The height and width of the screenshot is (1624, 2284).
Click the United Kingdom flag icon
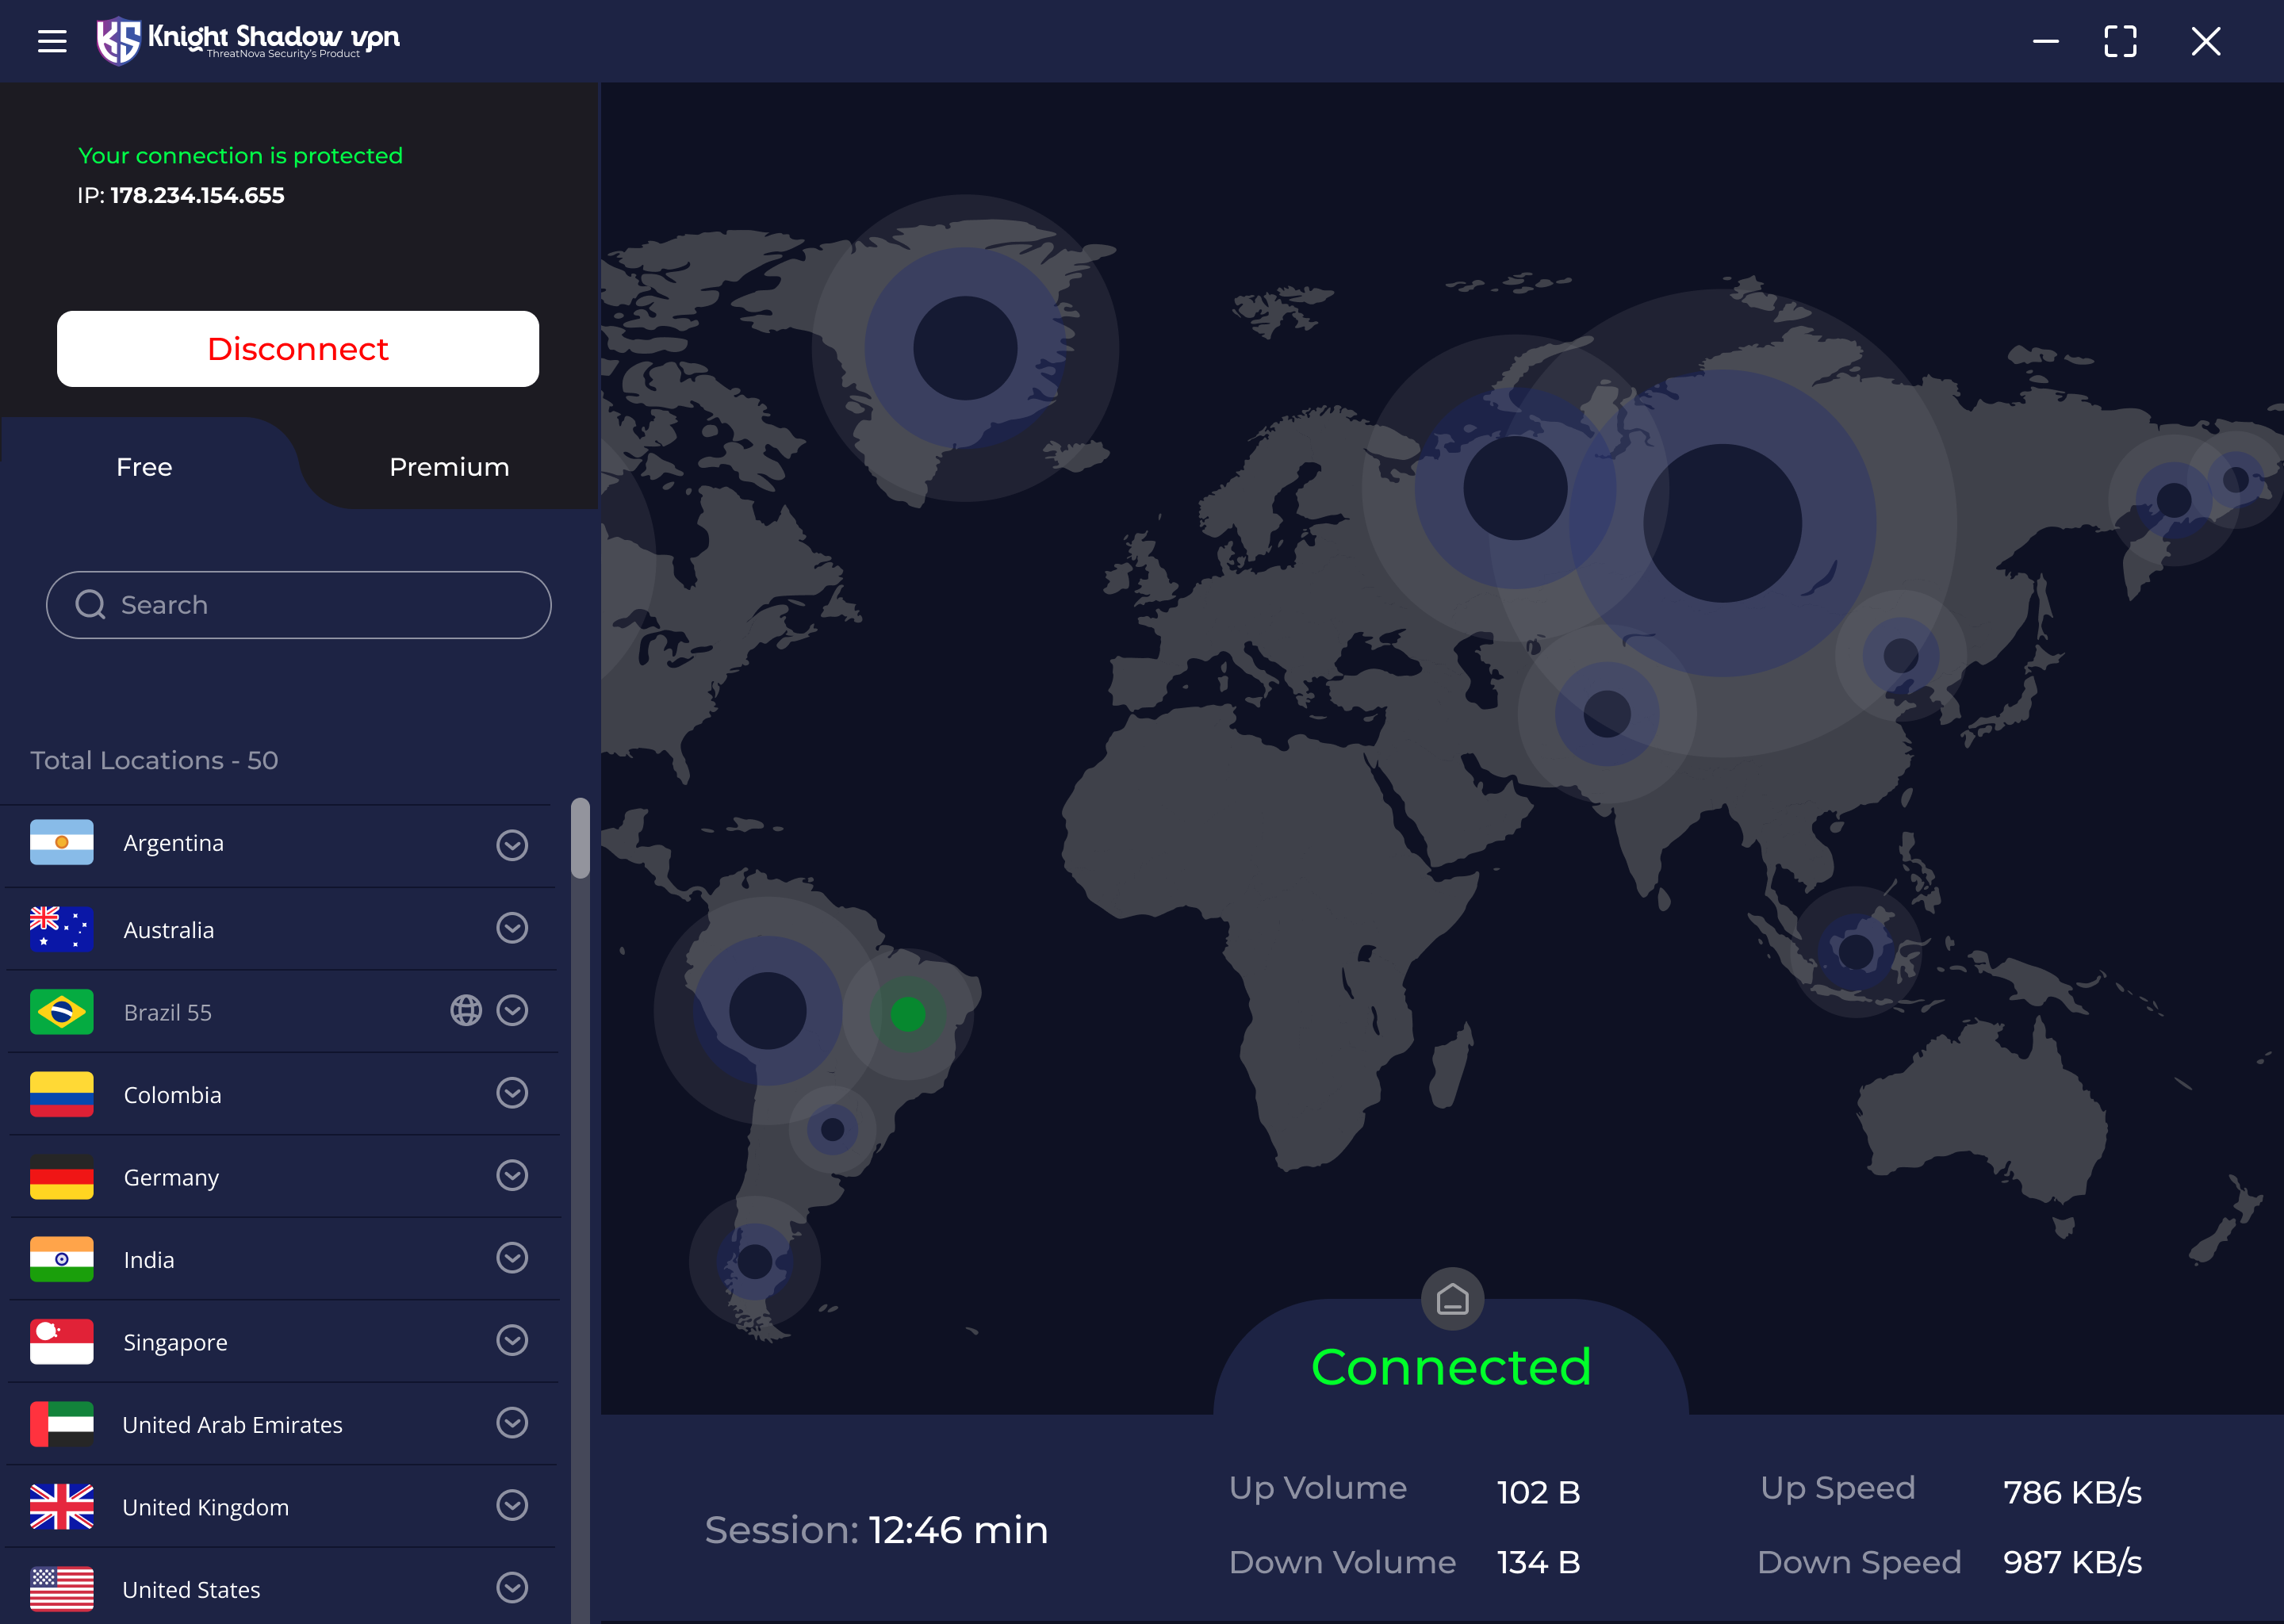[62, 1507]
